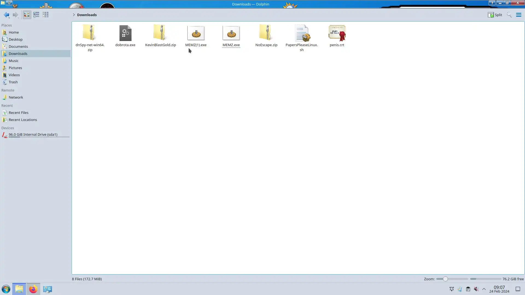Image resolution: width=525 pixels, height=295 pixels.
Task: Click the muted volume tray icon
Action: (x=476, y=289)
